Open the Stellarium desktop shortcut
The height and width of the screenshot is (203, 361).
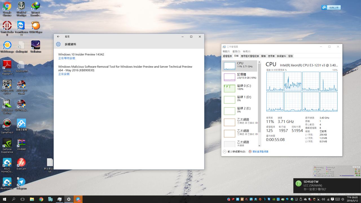(36, 45)
